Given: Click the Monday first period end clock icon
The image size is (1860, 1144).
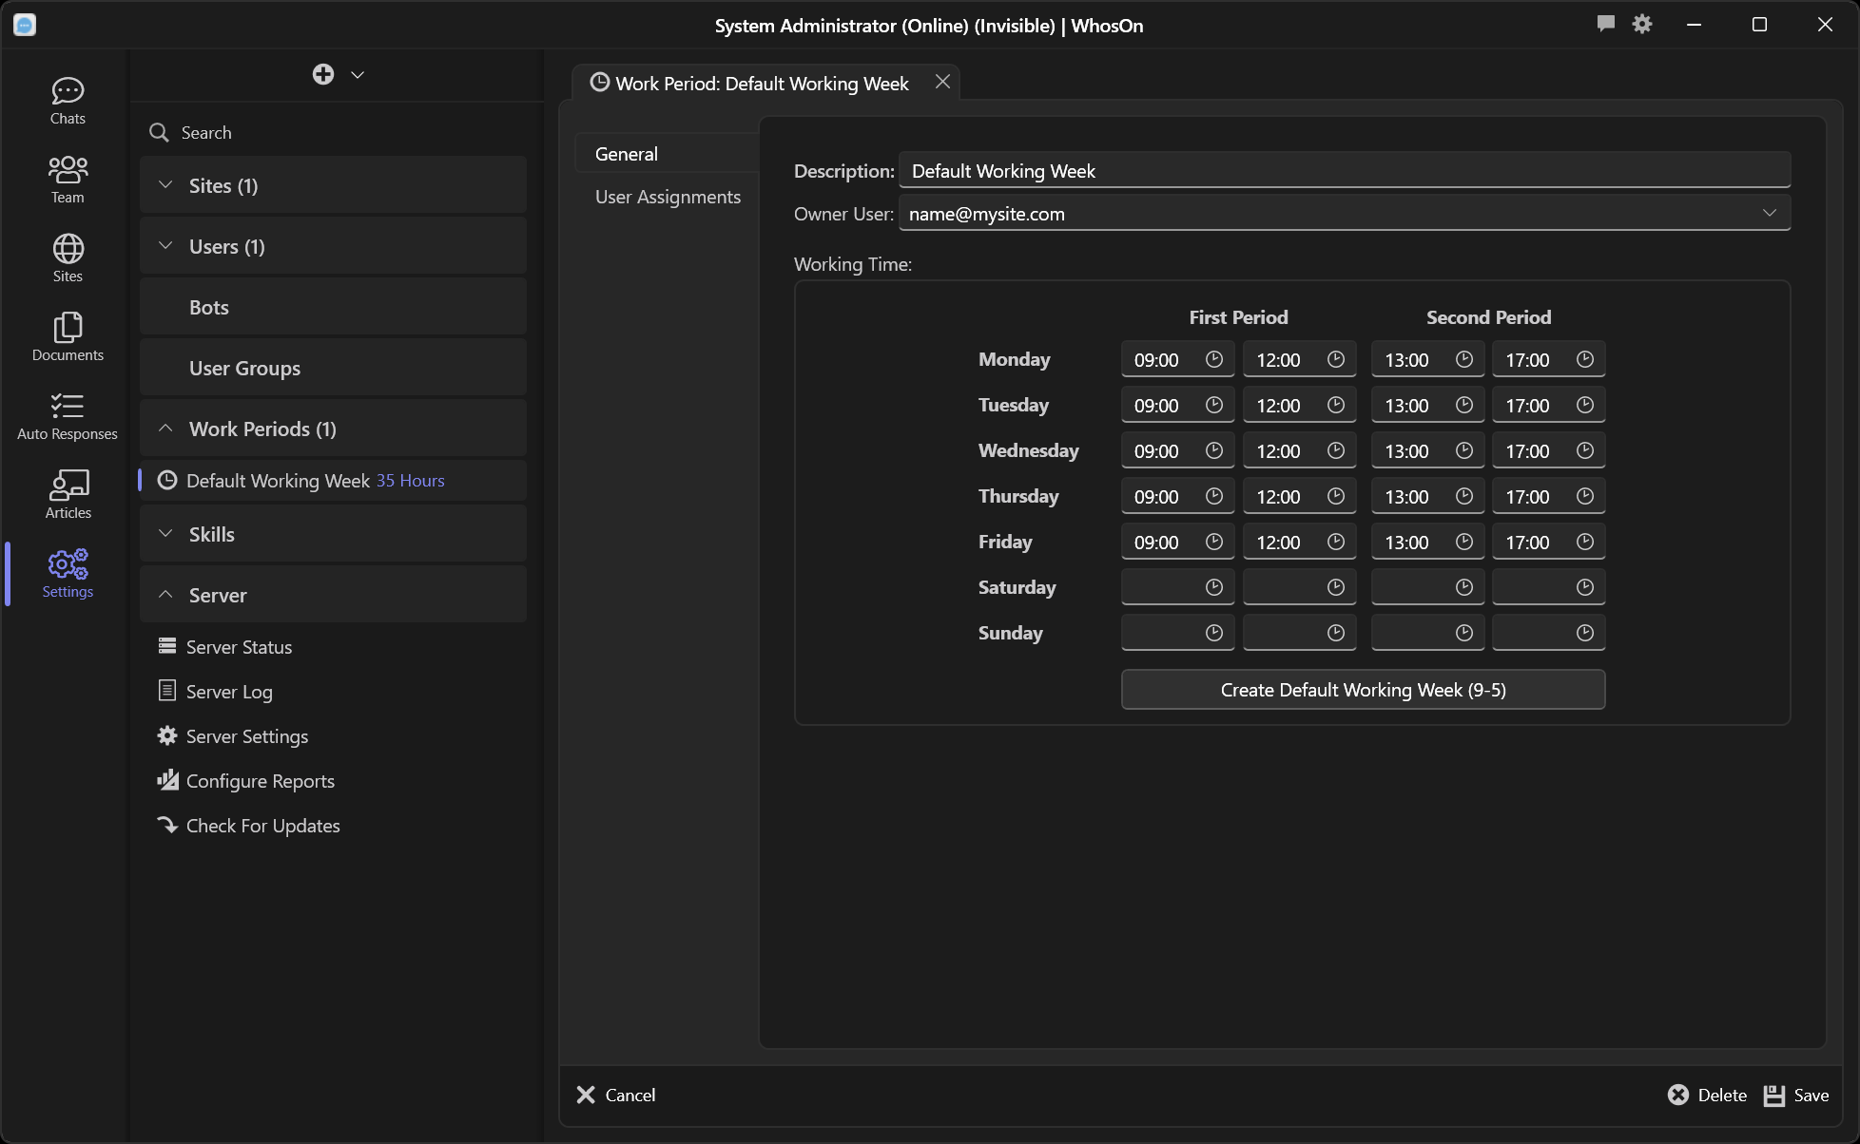Looking at the screenshot, I should point(1336,359).
